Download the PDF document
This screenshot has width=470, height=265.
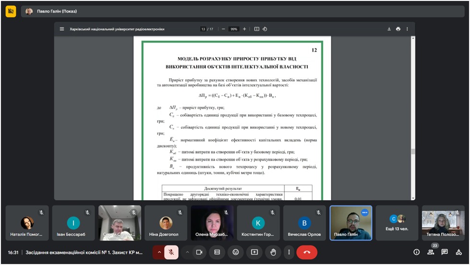pos(389,29)
